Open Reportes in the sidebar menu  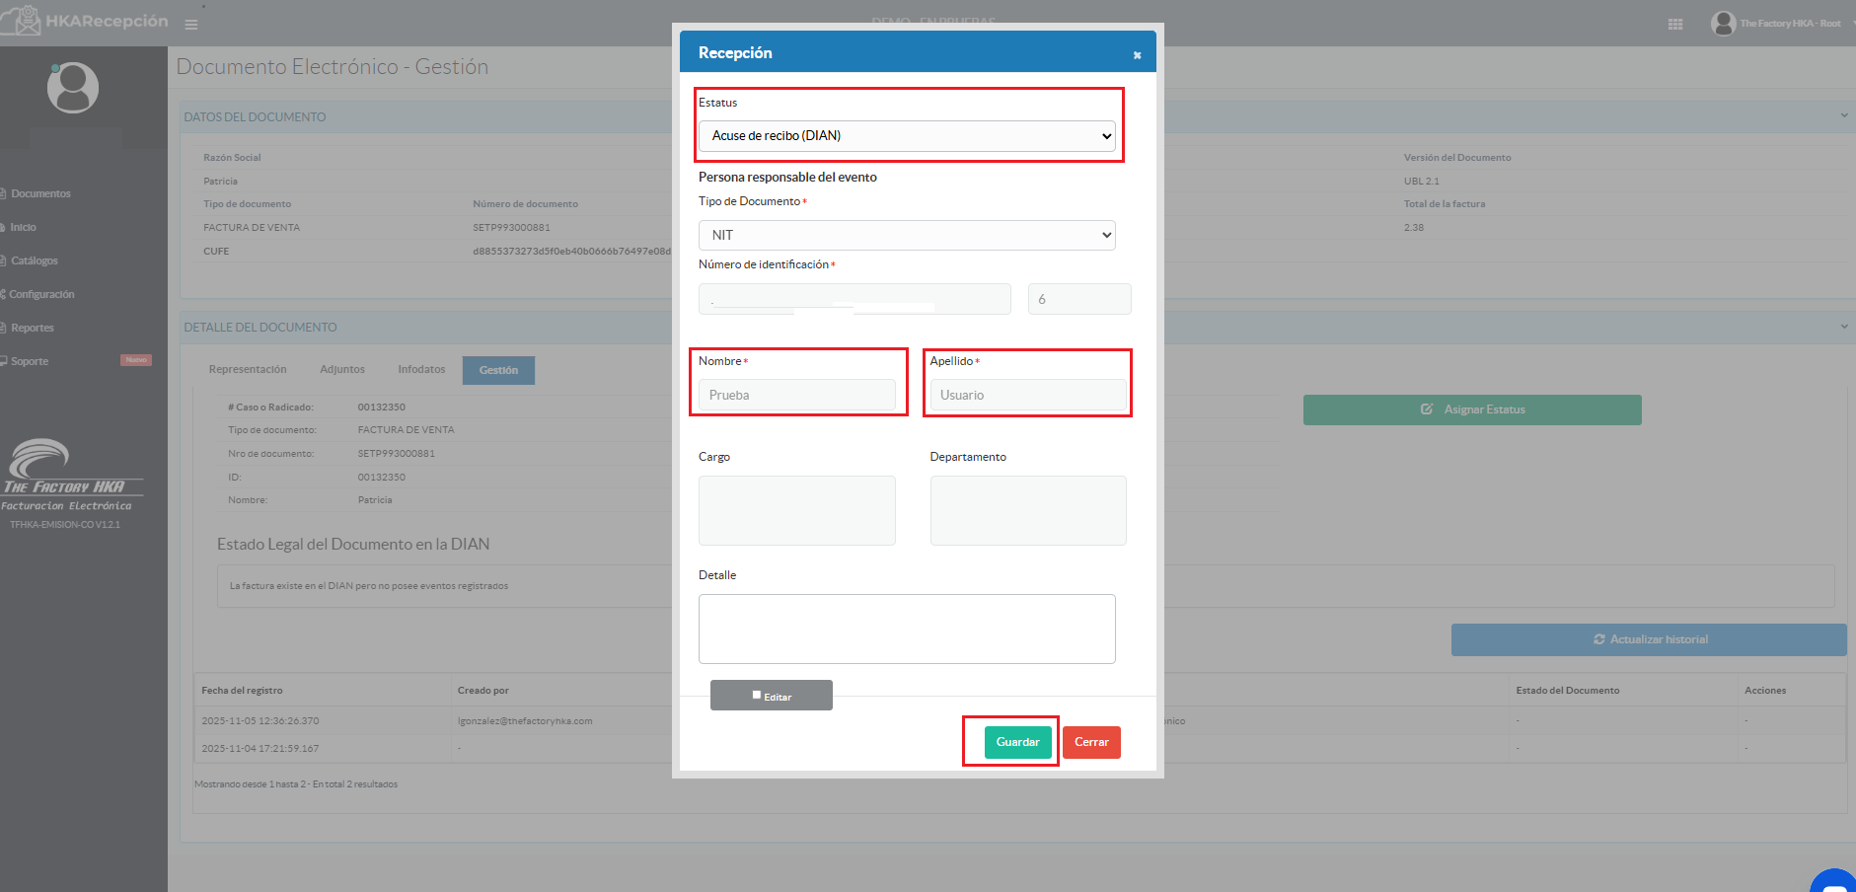(33, 328)
